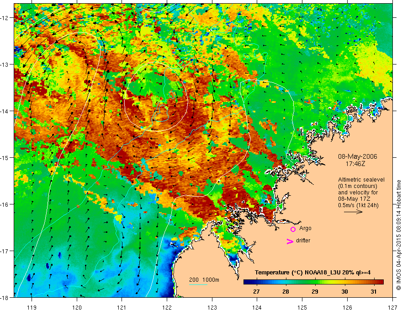Viewport: 402px width, 311px height.
Task: Click longitude axis label 122
Action: pyautogui.click(x=167, y=307)
